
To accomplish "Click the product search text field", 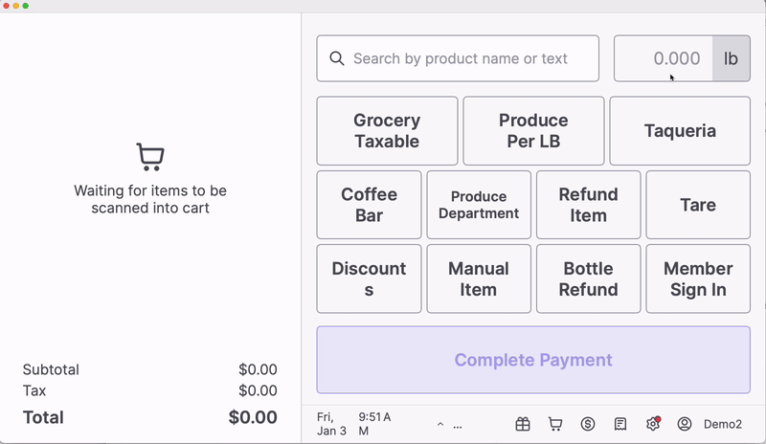I will tap(469, 58).
